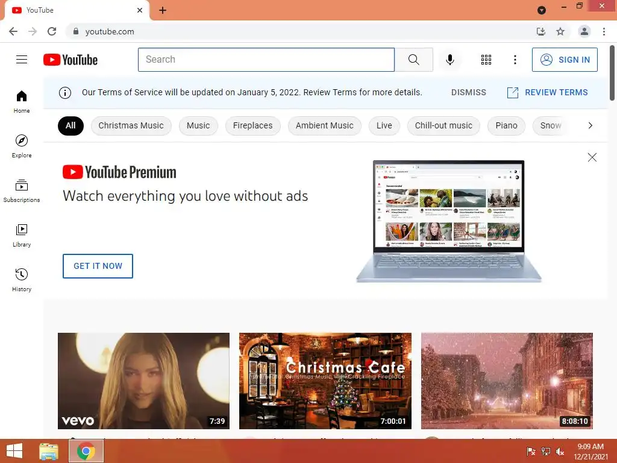The height and width of the screenshot is (463, 617).
Task: Open YouTube settings three-dot menu
Action: 515,60
